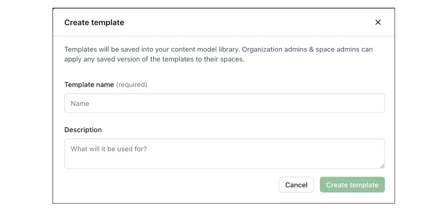Screen dimensions: 442x213
Task: Close the Create template dialog with X
Action: pos(378,22)
